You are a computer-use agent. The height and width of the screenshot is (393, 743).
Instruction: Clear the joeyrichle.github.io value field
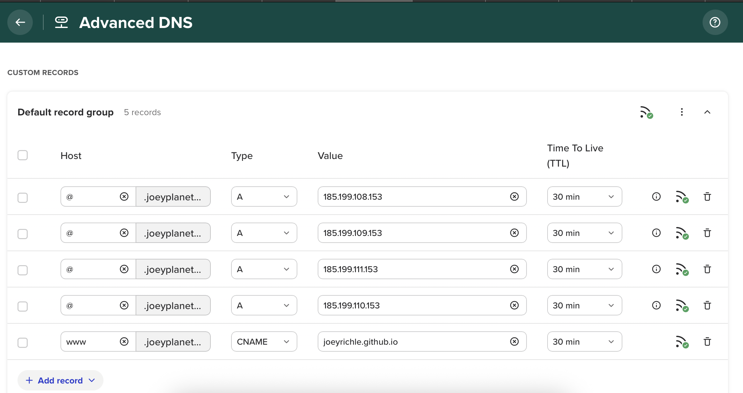(x=514, y=342)
